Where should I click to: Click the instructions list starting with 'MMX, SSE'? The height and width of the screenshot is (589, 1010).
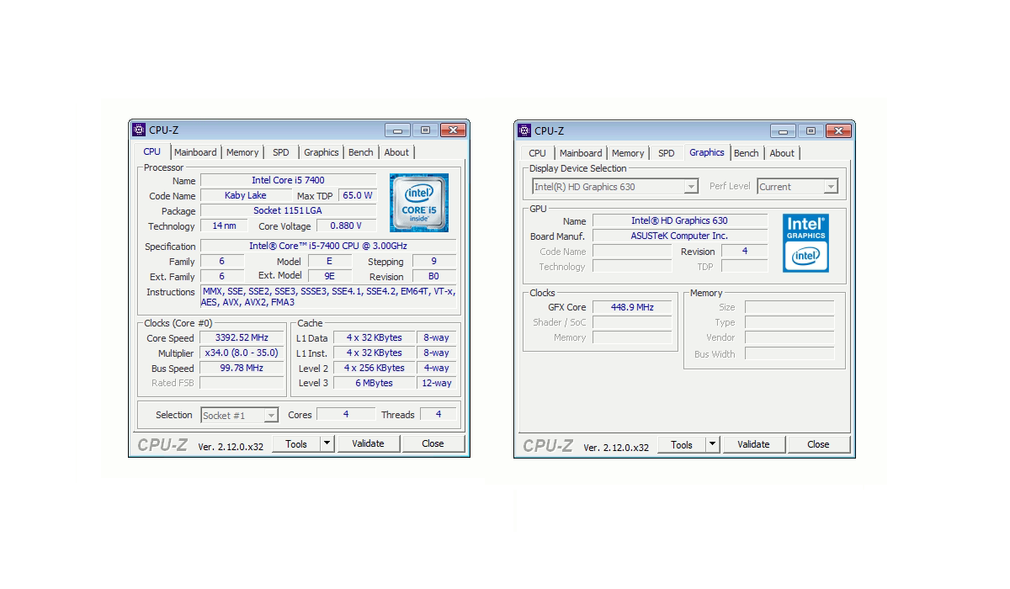point(328,297)
